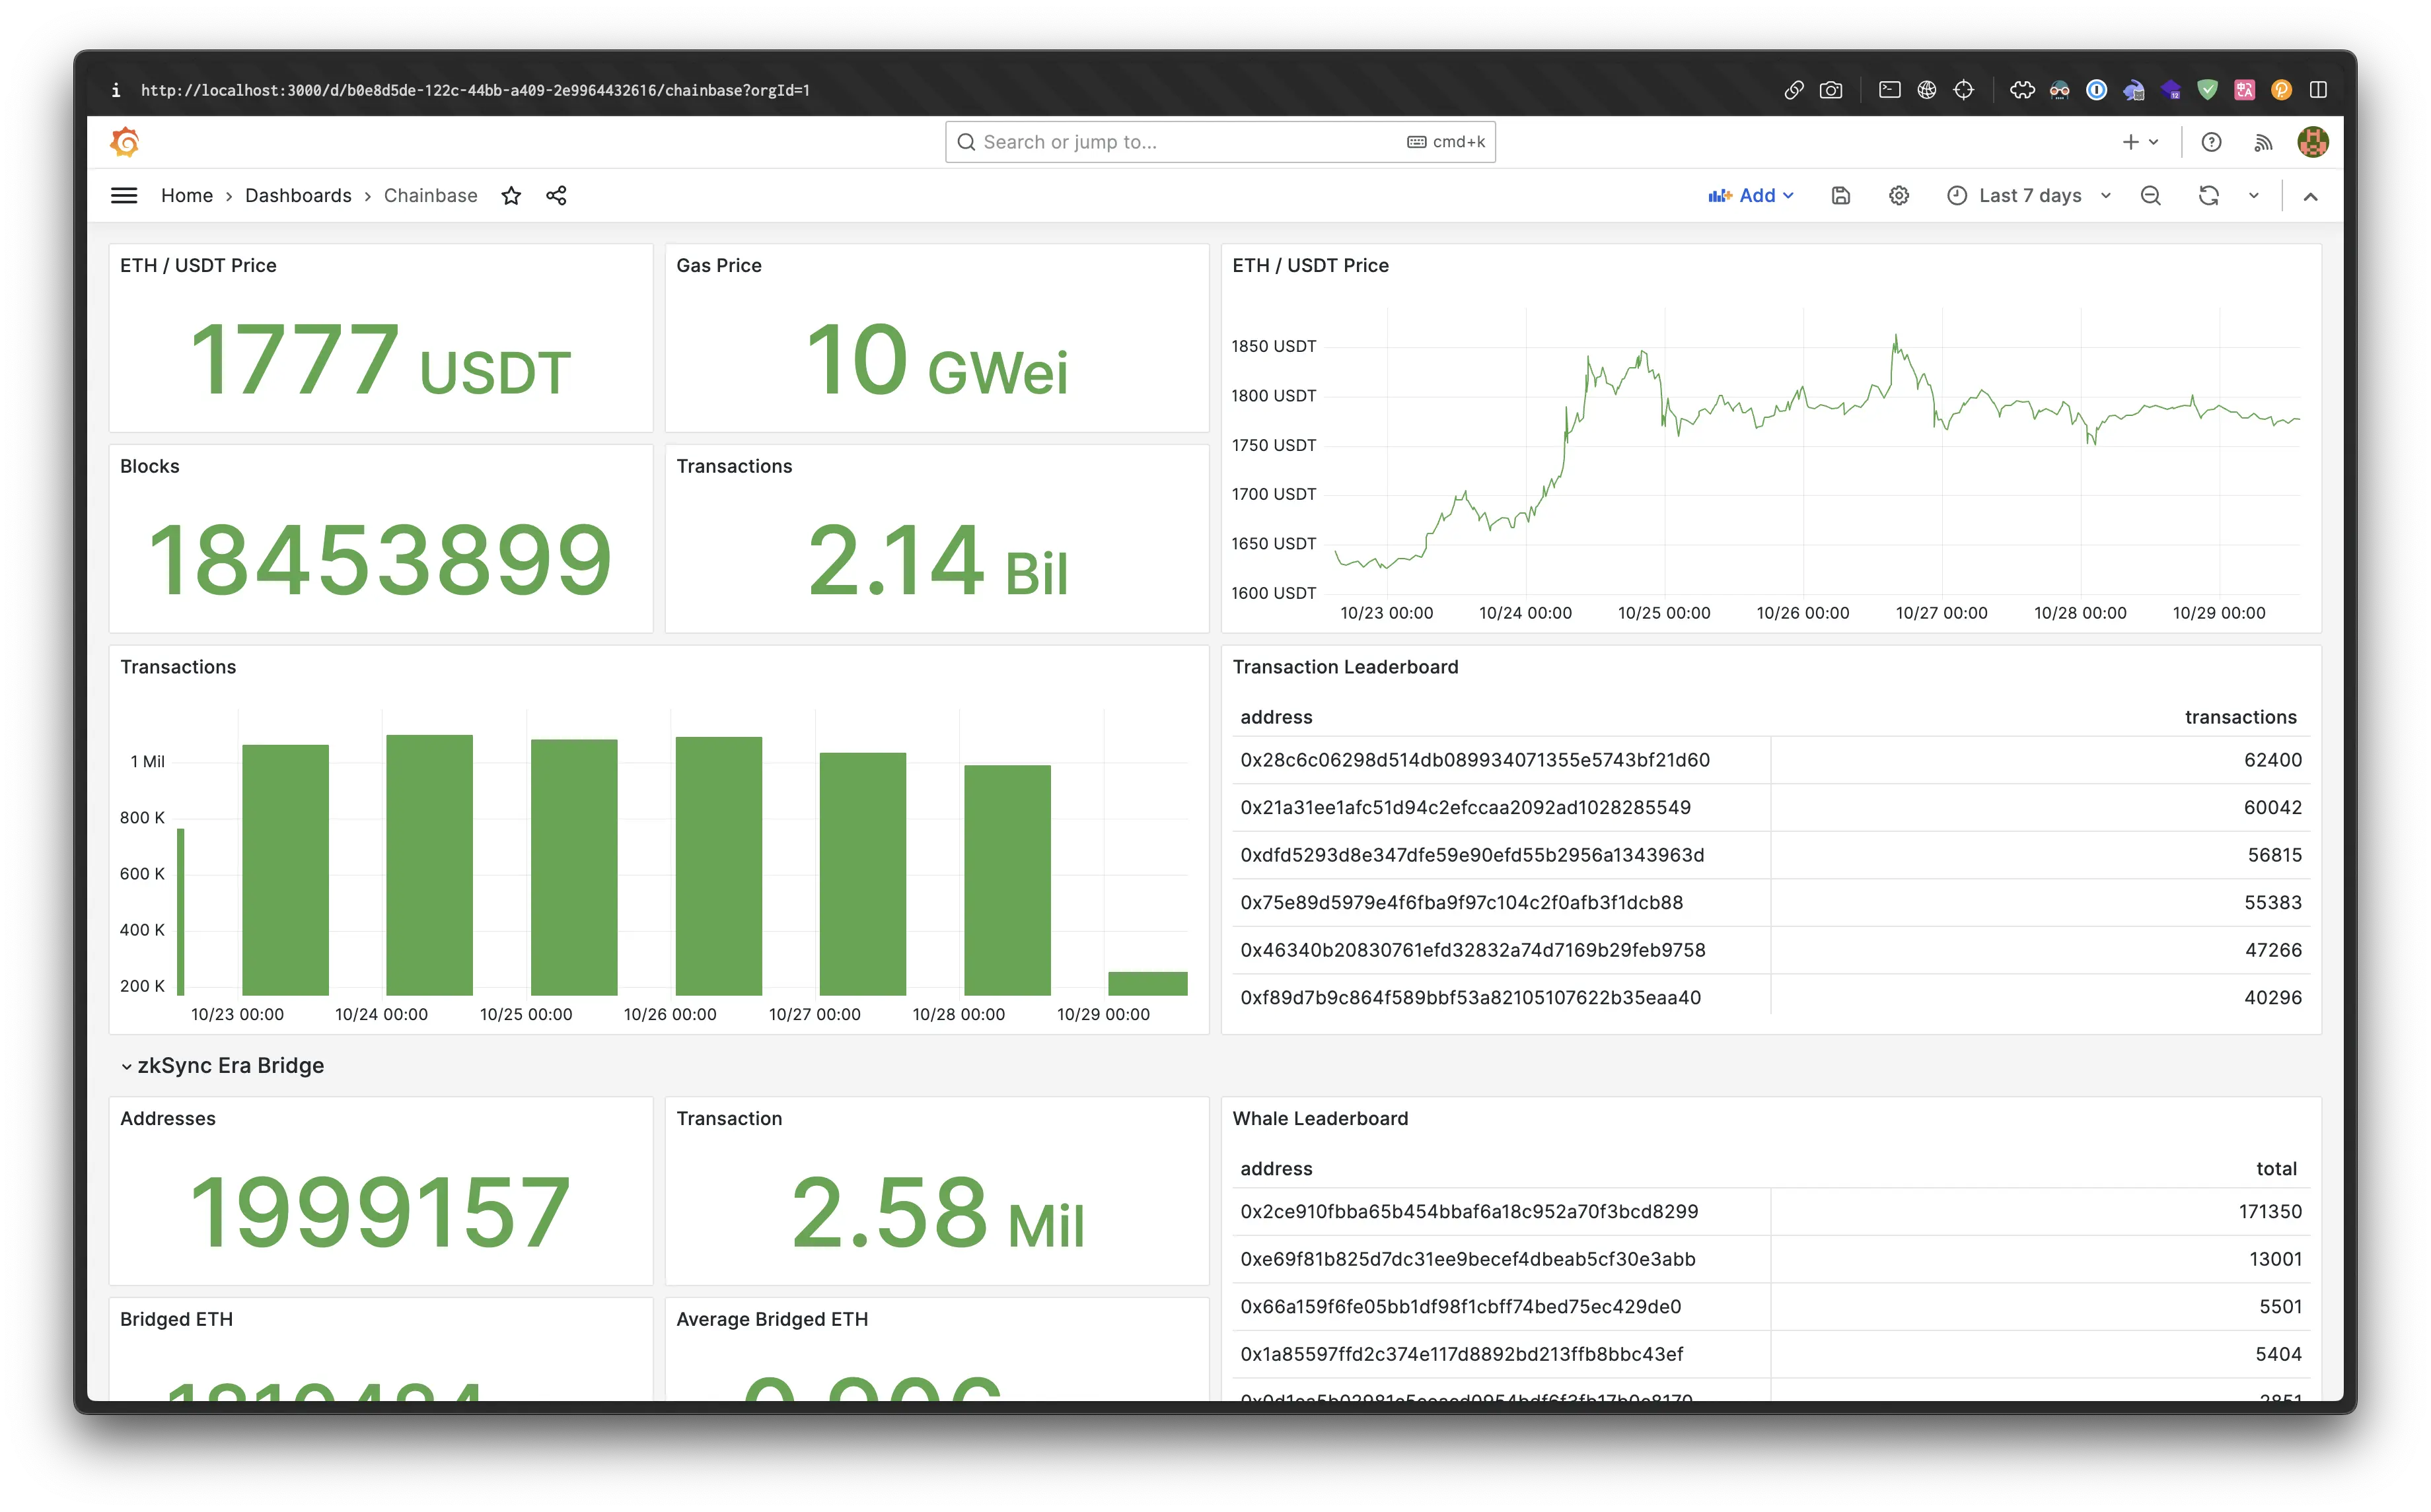Image resolution: width=2431 pixels, height=1512 pixels.
Task: Open the plus new-item menu
Action: (2140, 142)
